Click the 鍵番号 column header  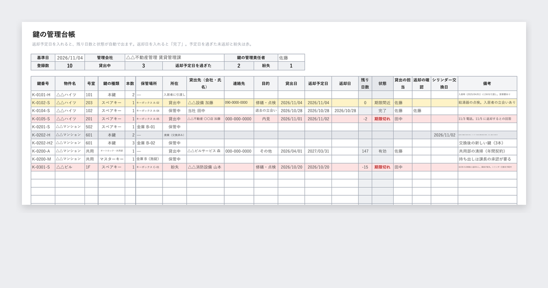(x=43, y=84)
